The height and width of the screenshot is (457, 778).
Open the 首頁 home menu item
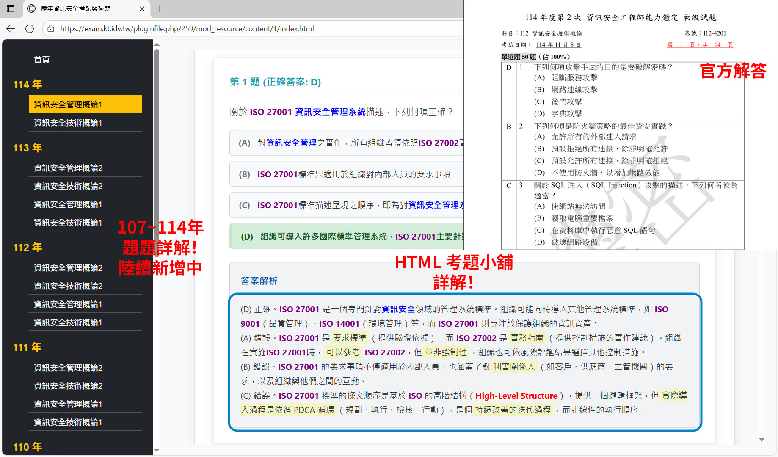(42, 60)
